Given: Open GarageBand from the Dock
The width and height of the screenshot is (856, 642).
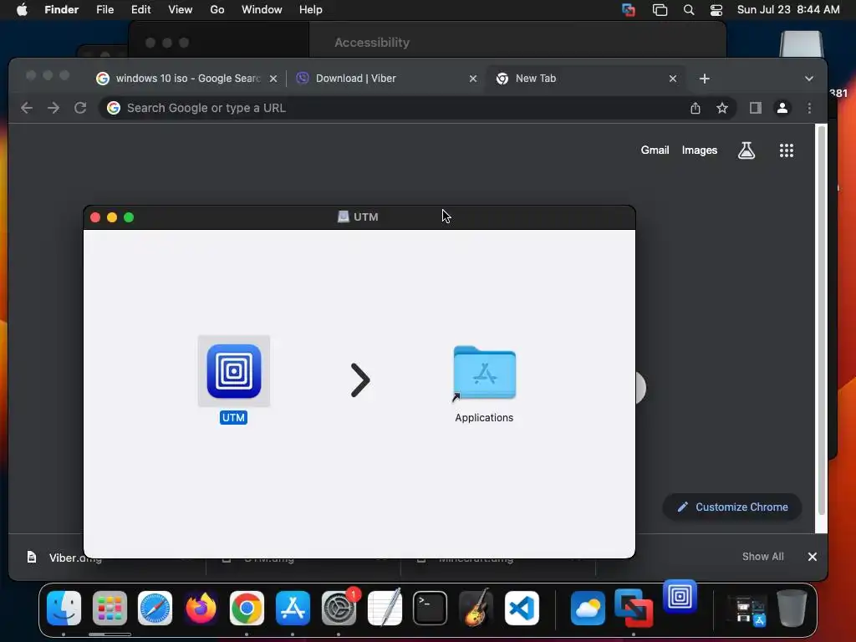Looking at the screenshot, I should click(476, 609).
